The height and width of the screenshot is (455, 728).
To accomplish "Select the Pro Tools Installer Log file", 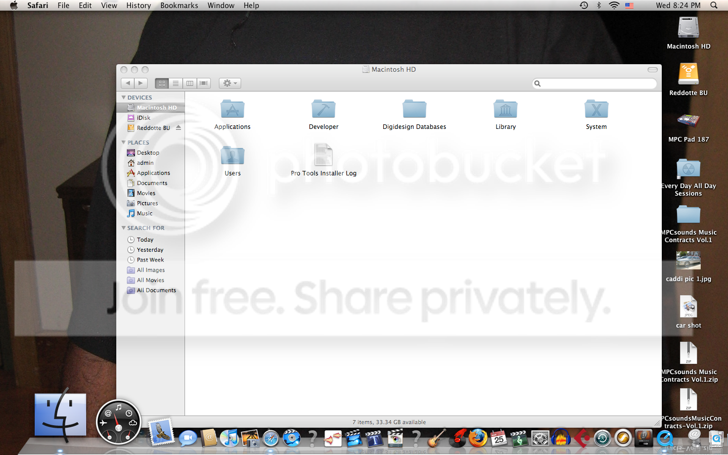I will coord(324,155).
